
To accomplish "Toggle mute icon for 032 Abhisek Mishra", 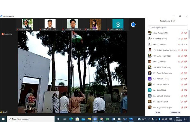I will tap(182, 79).
